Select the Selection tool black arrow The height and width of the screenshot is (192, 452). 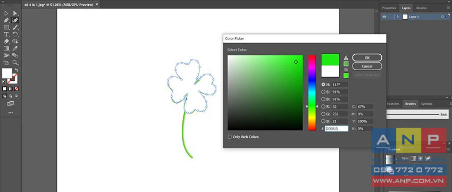pyautogui.click(x=6, y=13)
